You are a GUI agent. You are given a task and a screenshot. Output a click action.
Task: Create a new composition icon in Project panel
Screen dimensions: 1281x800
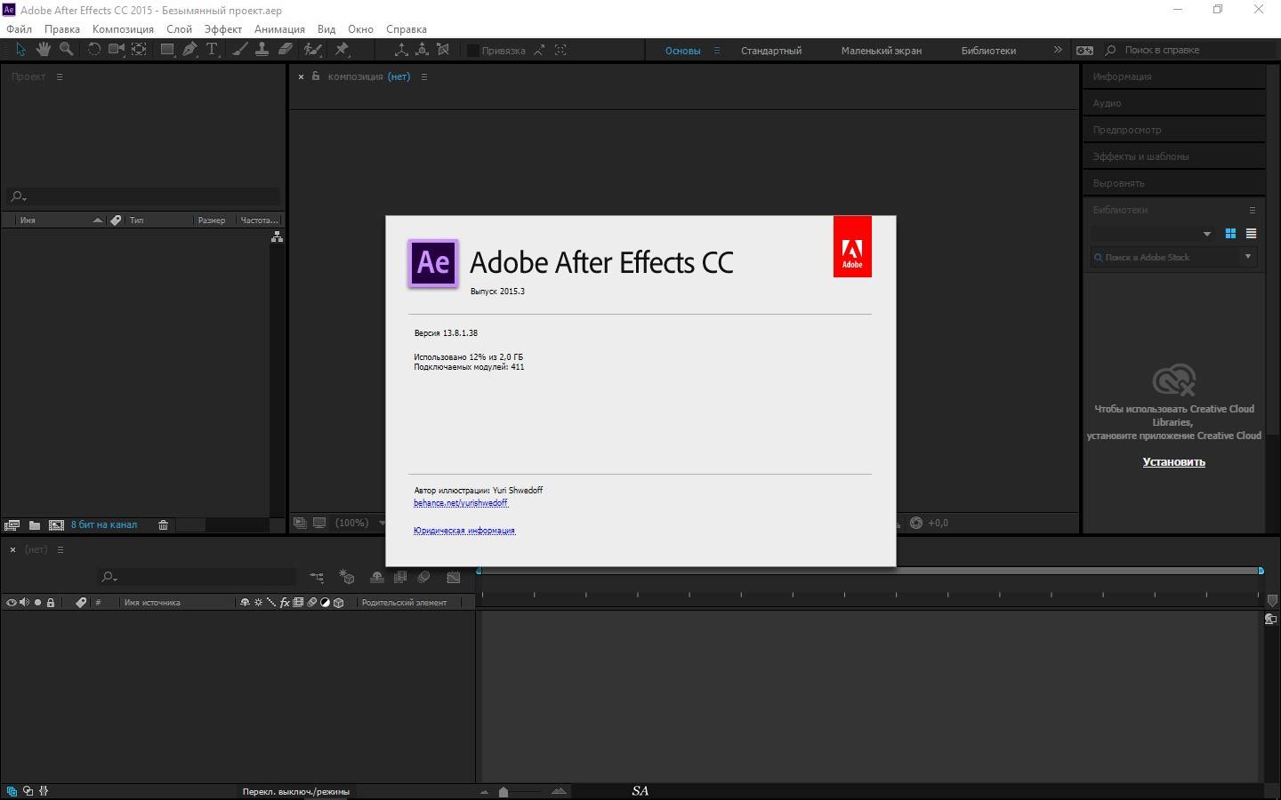point(56,525)
